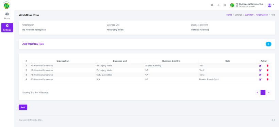
Task: Click the PT Medikaloka Hermina Tbk company name
Action: tap(249, 4)
